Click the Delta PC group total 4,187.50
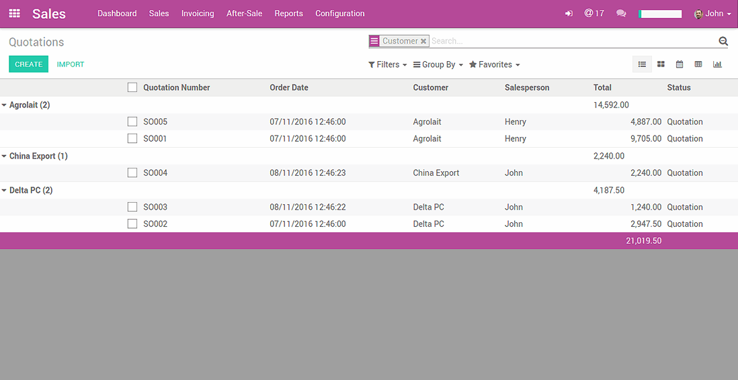 [x=609, y=191]
